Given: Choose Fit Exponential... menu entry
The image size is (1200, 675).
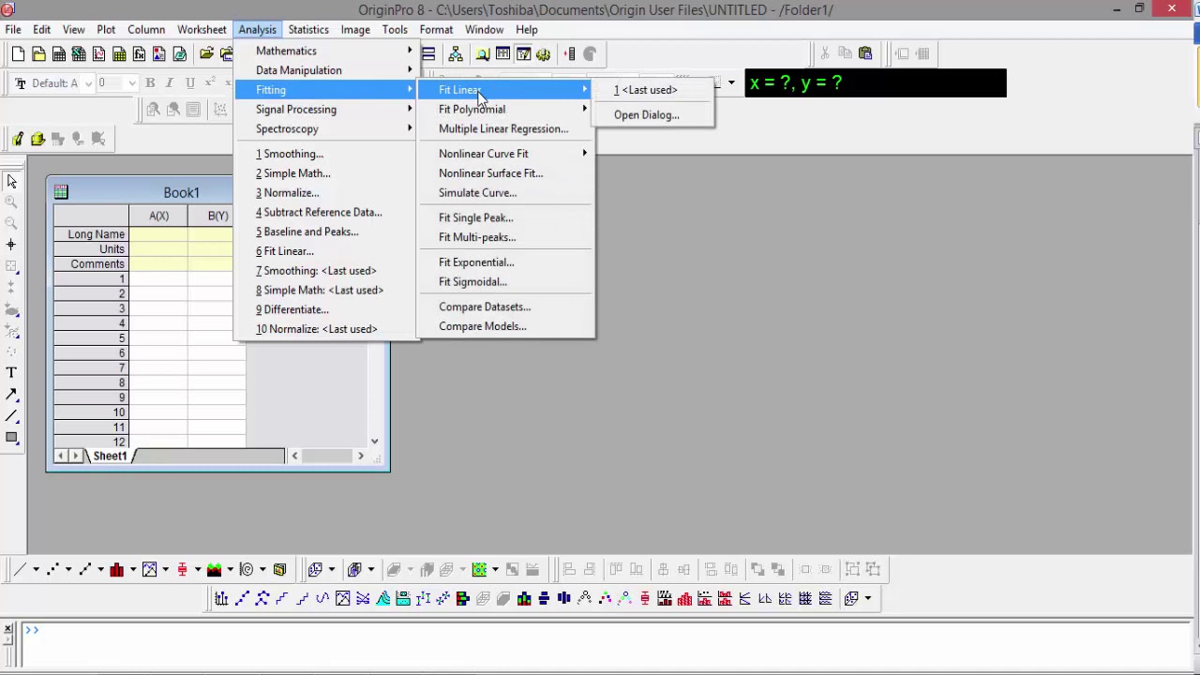Looking at the screenshot, I should pos(476,262).
